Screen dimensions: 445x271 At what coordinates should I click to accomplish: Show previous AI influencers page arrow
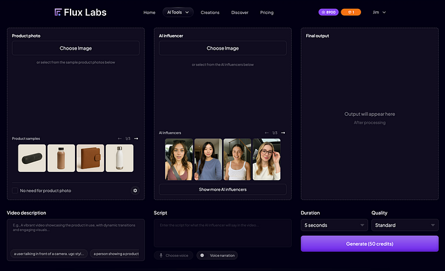pyautogui.click(x=266, y=133)
